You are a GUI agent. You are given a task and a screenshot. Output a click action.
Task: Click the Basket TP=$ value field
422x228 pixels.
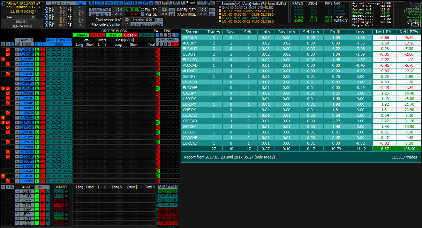tap(118, 9)
